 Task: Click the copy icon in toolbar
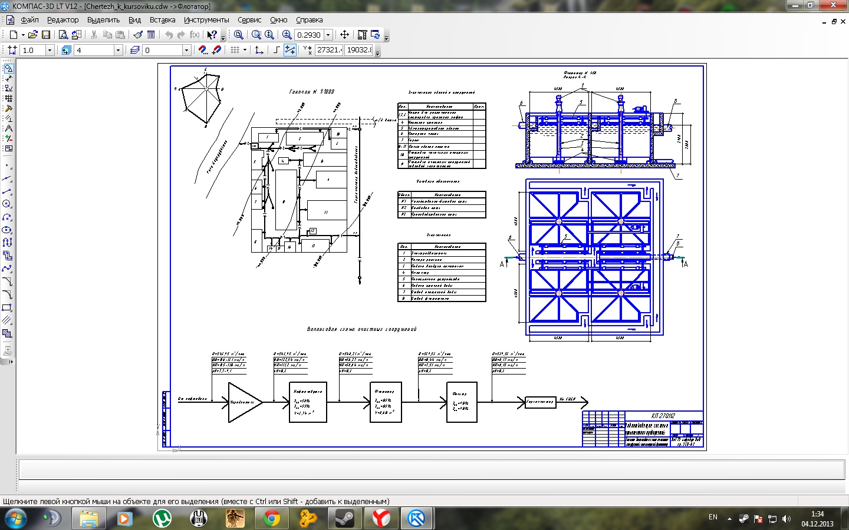coord(107,35)
